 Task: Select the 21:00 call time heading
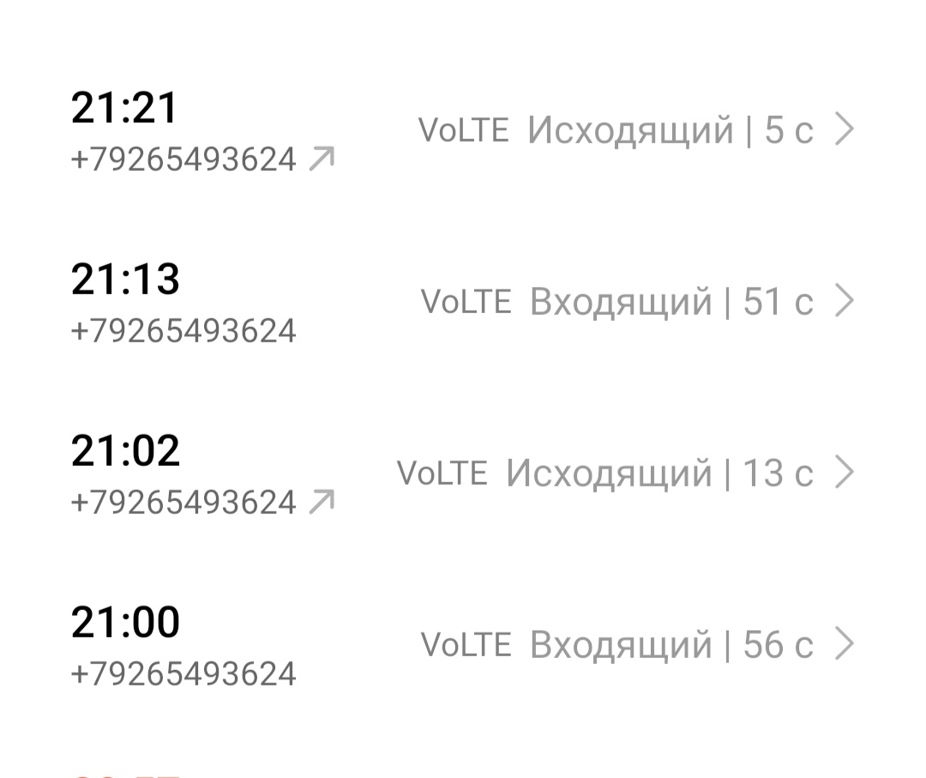coord(125,623)
